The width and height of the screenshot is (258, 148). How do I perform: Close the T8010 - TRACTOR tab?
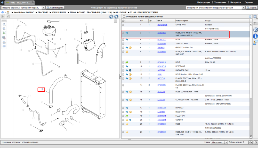coord(33,2)
